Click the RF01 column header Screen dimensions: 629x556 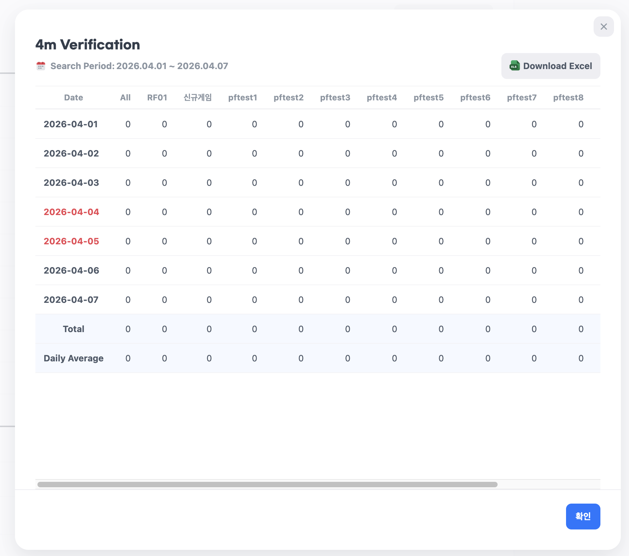[157, 98]
